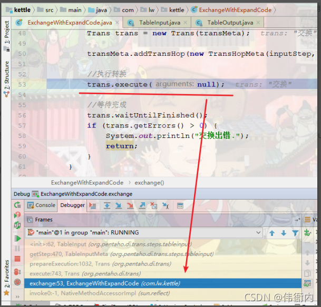This screenshot has width=321, height=307.
Task: Click the project folder icon in sidebar
Action: pos(6,49)
